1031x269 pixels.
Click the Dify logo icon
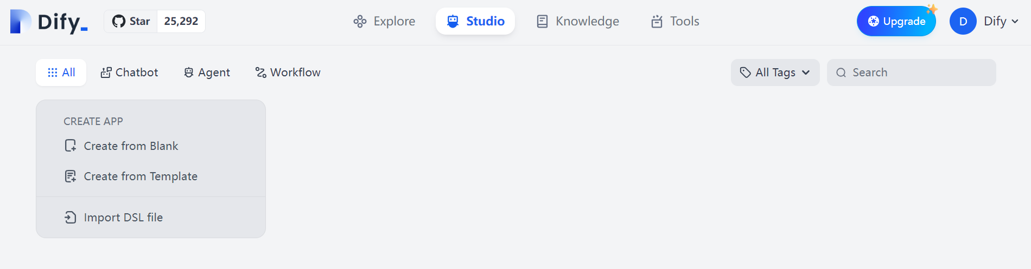[x=21, y=22]
